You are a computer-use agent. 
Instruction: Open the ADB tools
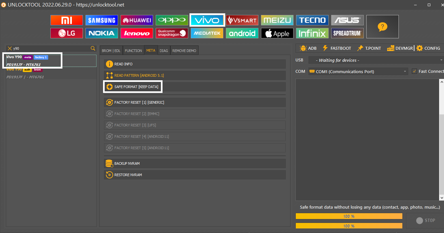(308, 48)
